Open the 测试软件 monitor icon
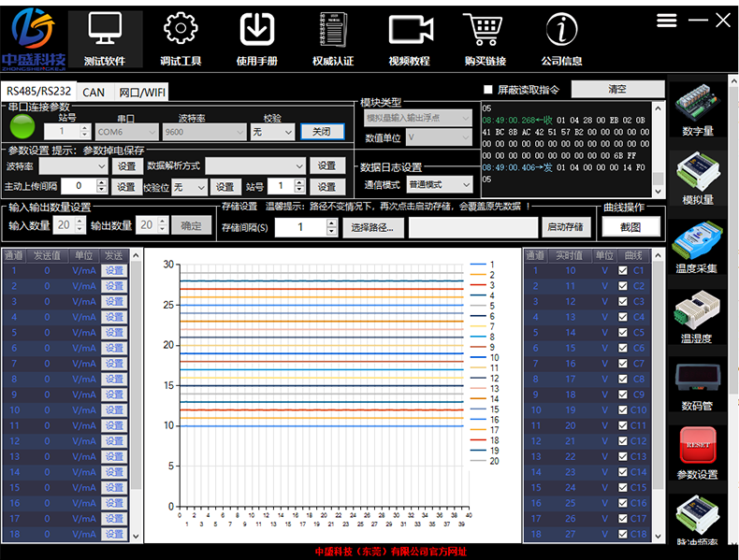 [x=105, y=30]
